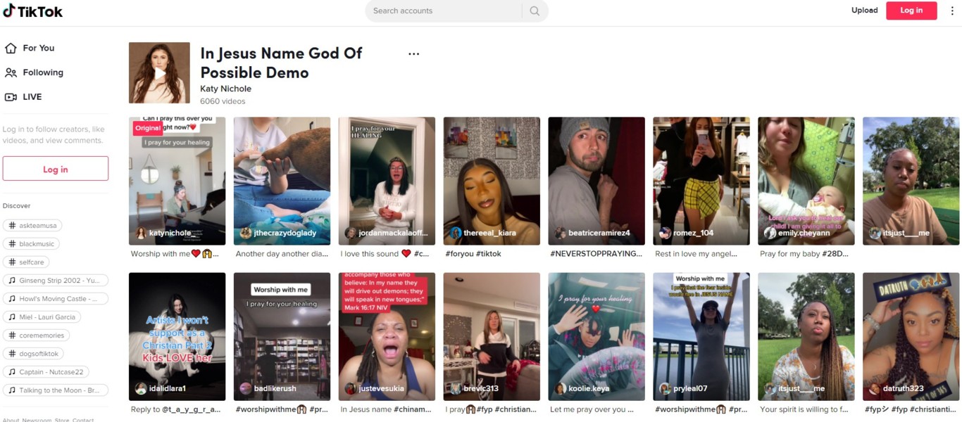Open Howl's Moving Castle sound tag
962x422 pixels.
55,298
